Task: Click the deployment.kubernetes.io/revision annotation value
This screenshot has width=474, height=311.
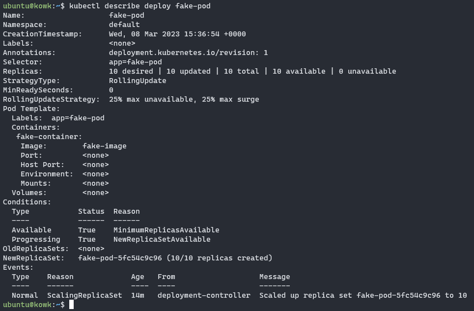Action: [x=189, y=53]
